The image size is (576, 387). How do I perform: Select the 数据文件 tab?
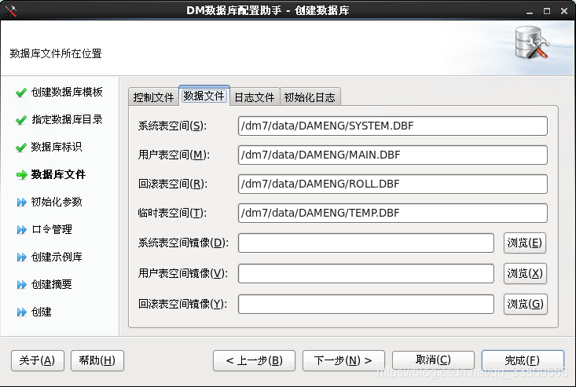pos(204,96)
